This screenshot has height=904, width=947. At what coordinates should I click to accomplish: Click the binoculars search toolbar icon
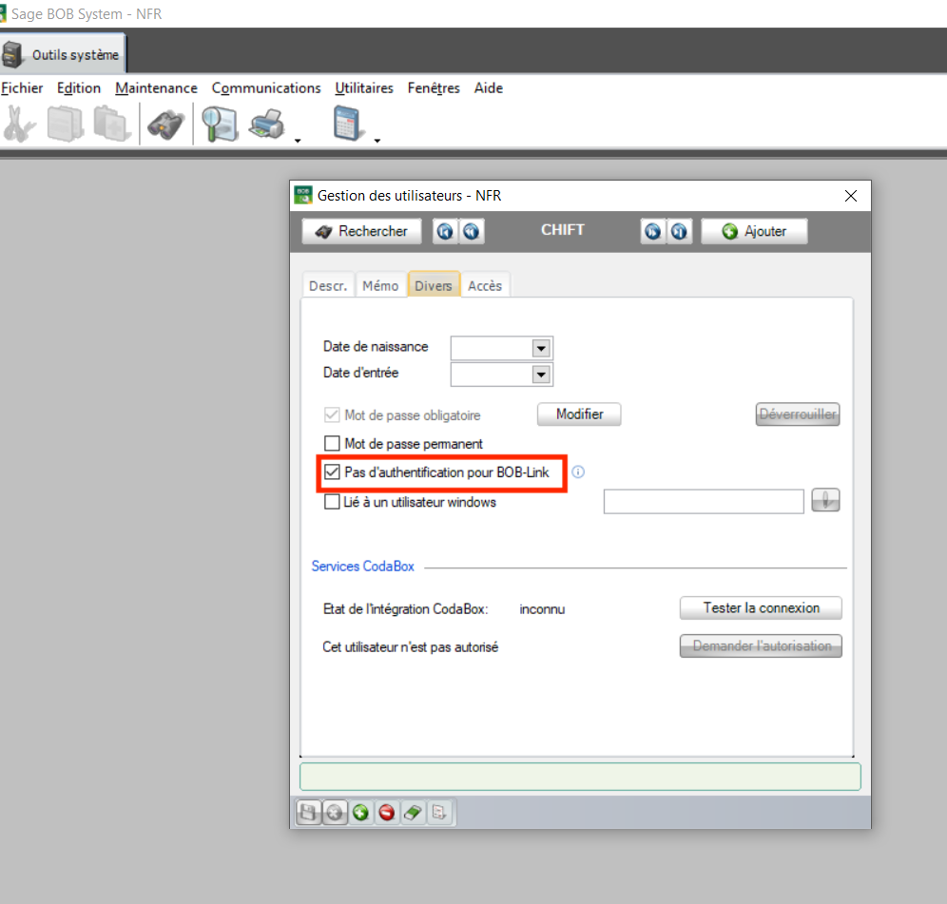(x=165, y=125)
